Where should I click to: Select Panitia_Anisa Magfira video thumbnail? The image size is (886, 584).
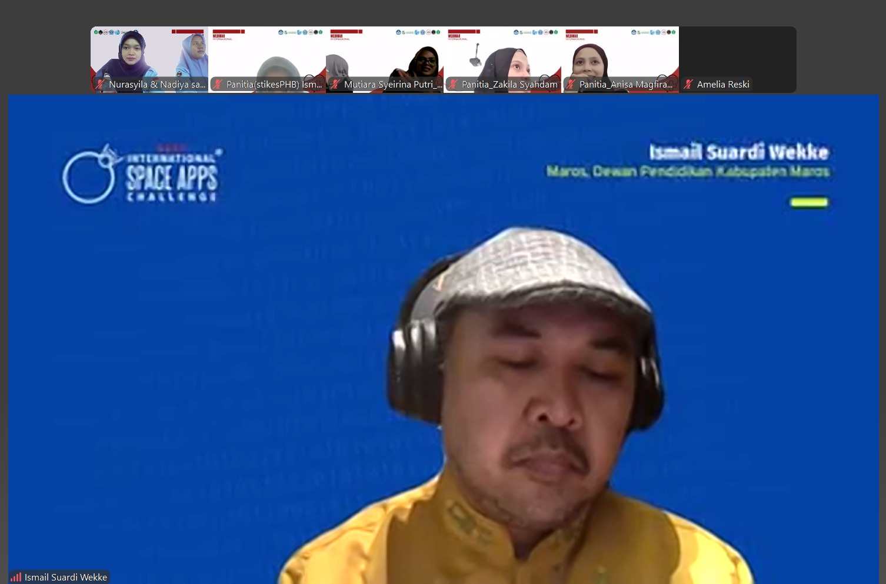[x=620, y=59]
